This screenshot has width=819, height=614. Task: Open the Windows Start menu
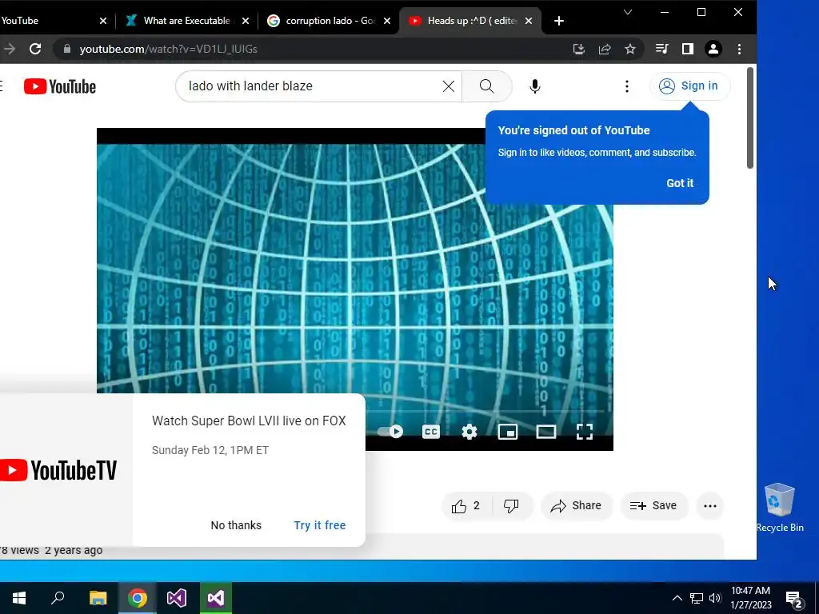click(x=19, y=598)
